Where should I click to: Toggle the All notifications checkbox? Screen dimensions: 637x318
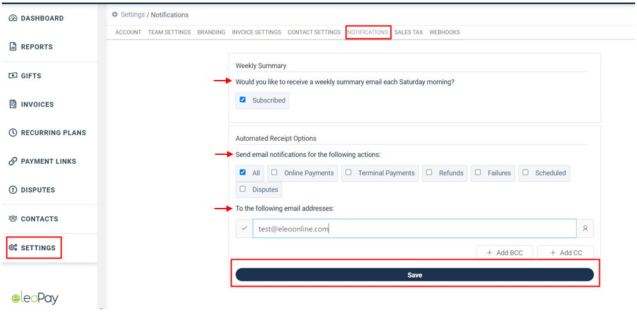pos(242,172)
